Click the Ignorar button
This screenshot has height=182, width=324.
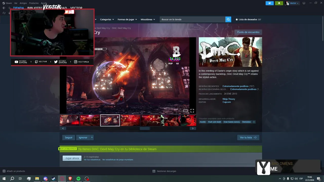click(83, 138)
